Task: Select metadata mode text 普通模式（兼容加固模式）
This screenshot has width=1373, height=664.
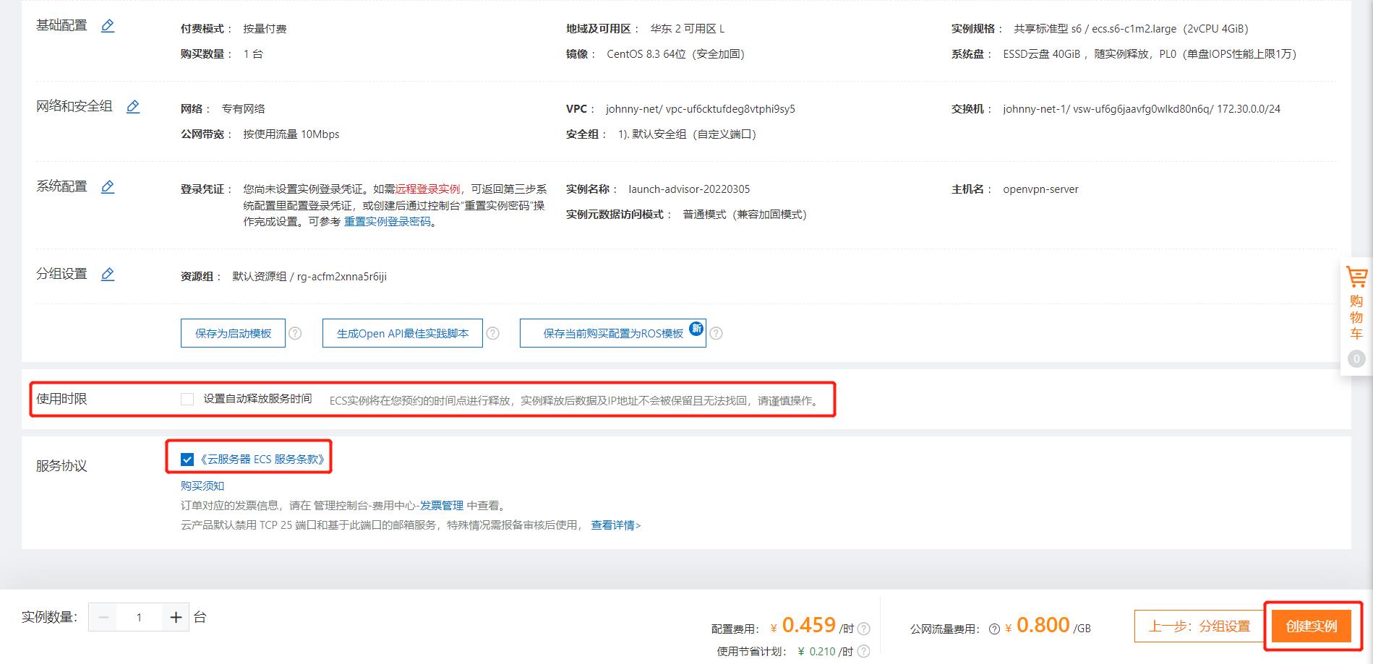Action: point(745,215)
